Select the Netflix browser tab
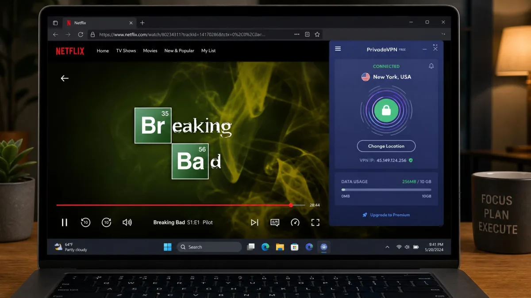 [x=99, y=23]
